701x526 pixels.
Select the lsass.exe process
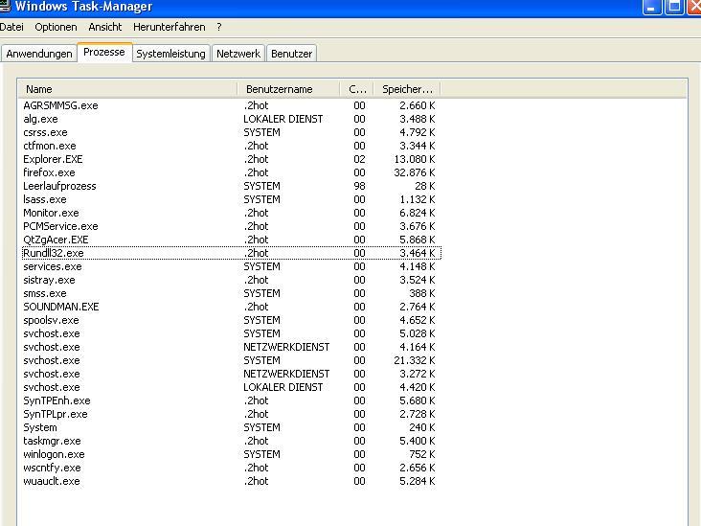point(232,199)
